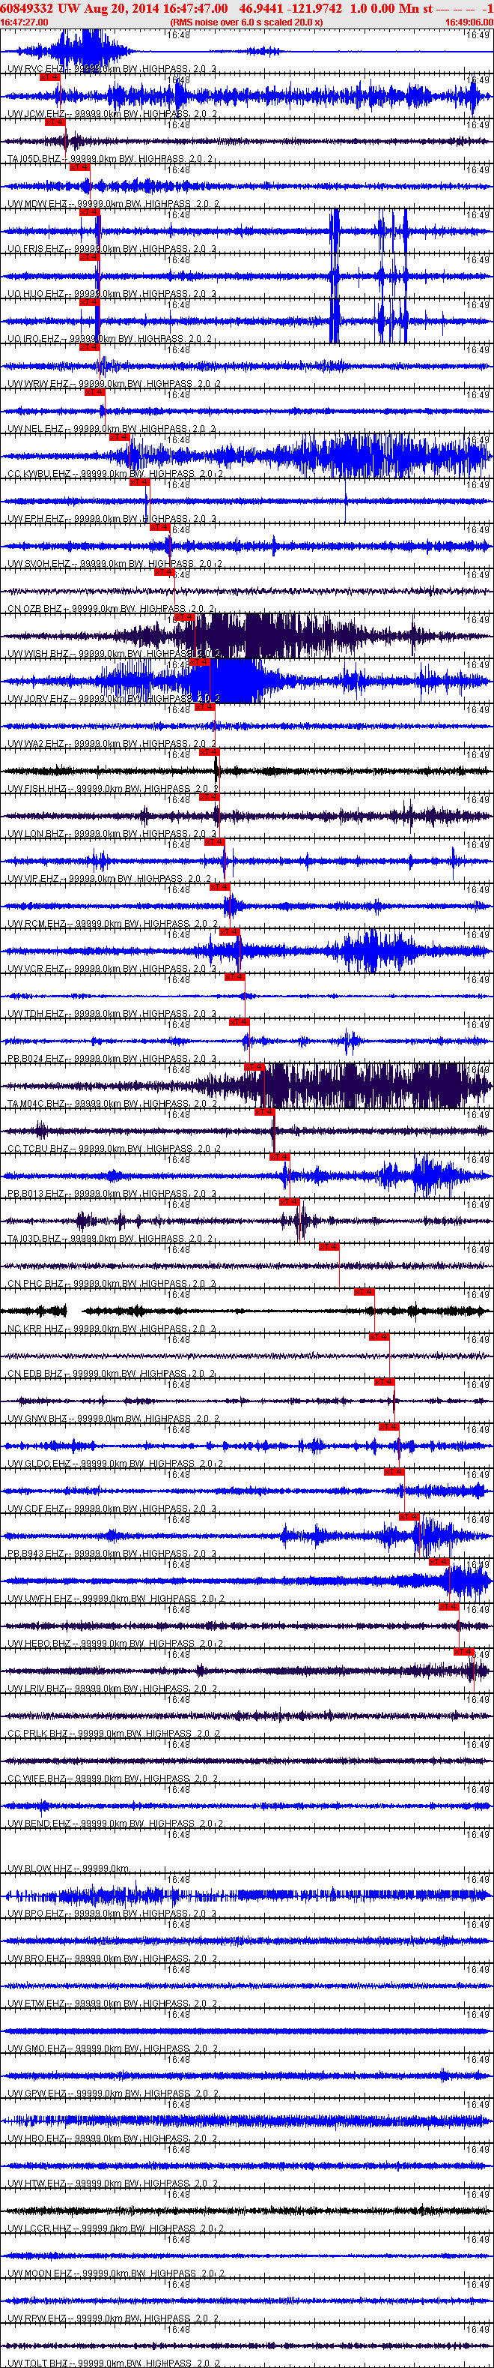
Task: Click the RMS noise scaling note in header
Action: click(x=246, y=22)
